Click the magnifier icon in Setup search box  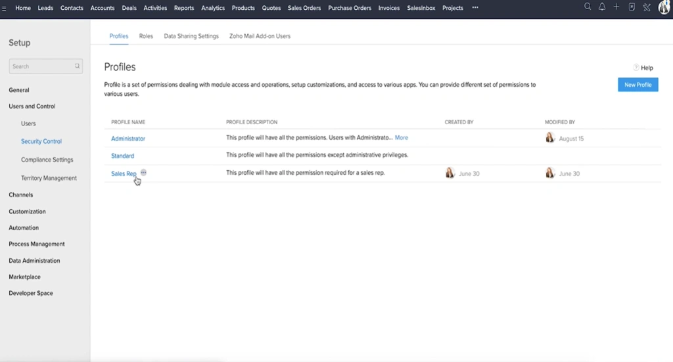pyautogui.click(x=78, y=66)
